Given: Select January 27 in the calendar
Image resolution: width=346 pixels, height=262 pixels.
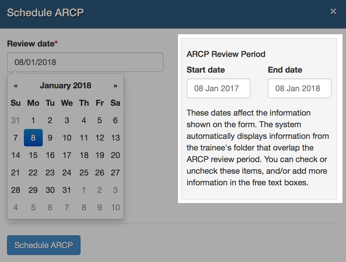Looking at the screenshot, I should [x=115, y=173].
